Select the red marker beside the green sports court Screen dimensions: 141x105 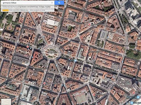tap(94, 95)
